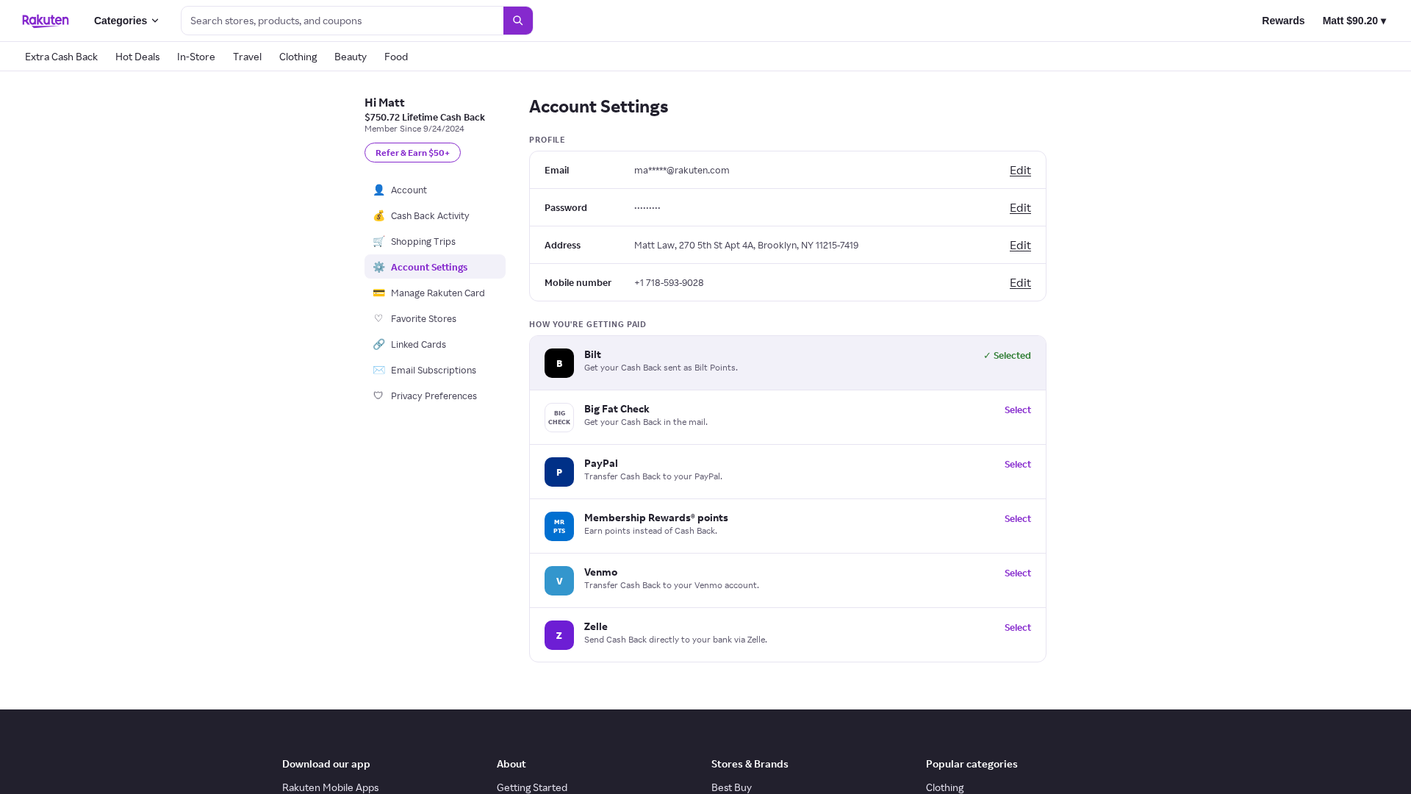Open Account in the sidebar menu
1411x794 pixels.
coord(435,190)
